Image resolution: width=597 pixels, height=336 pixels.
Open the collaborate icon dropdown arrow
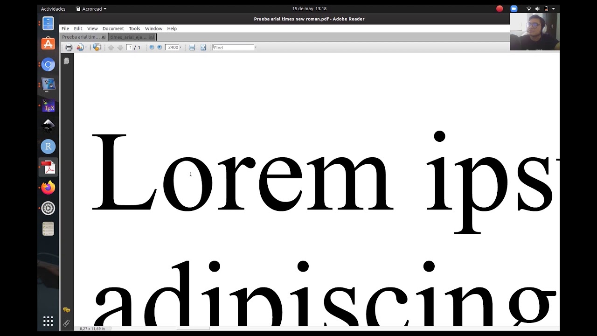[86, 48]
